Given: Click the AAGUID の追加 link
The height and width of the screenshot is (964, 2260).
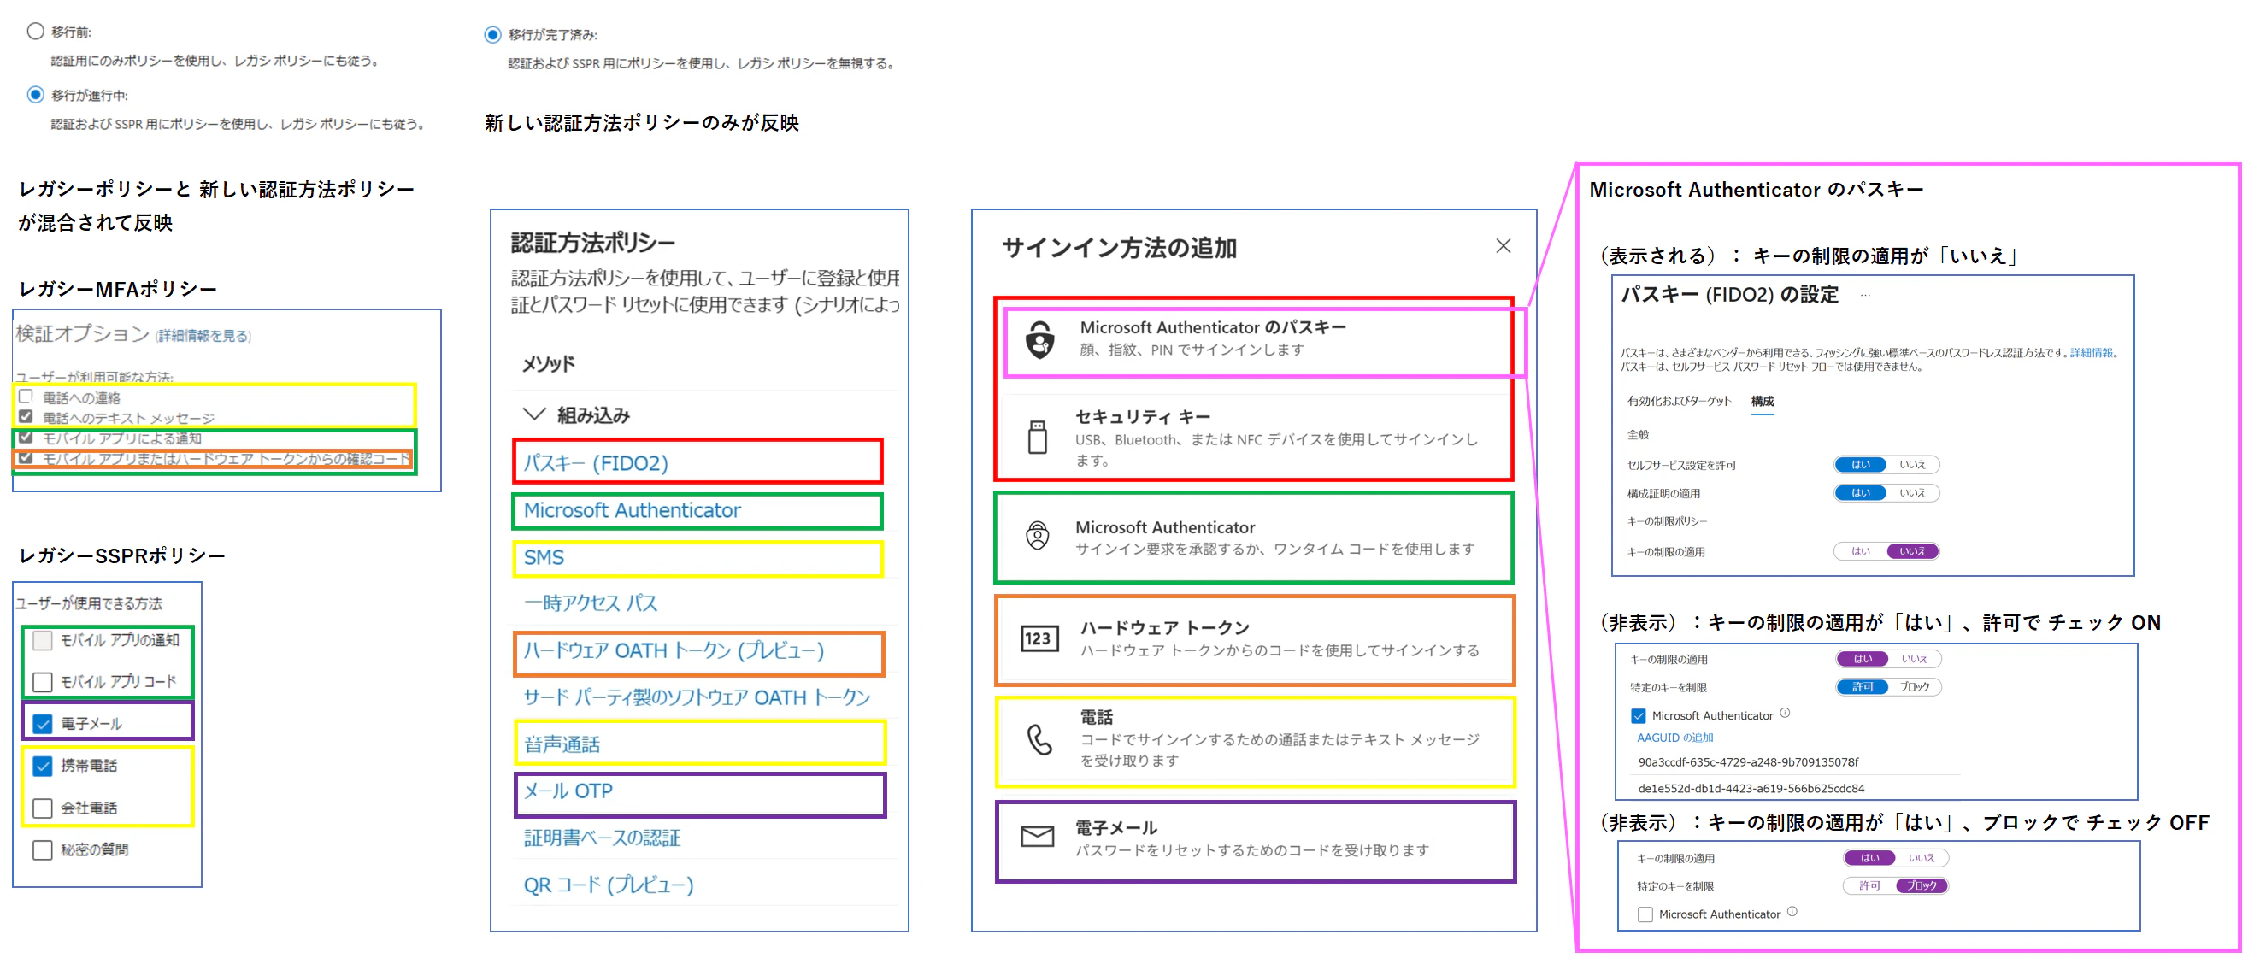Looking at the screenshot, I should [x=1674, y=738].
